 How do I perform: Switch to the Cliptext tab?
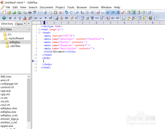point(19,24)
